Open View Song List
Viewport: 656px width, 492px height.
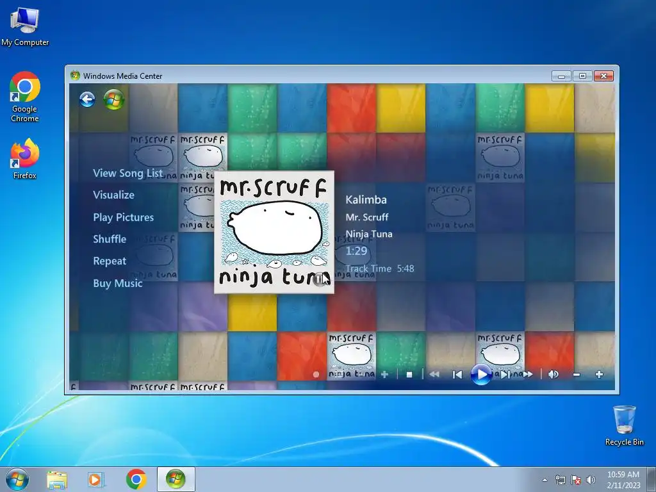[127, 173]
